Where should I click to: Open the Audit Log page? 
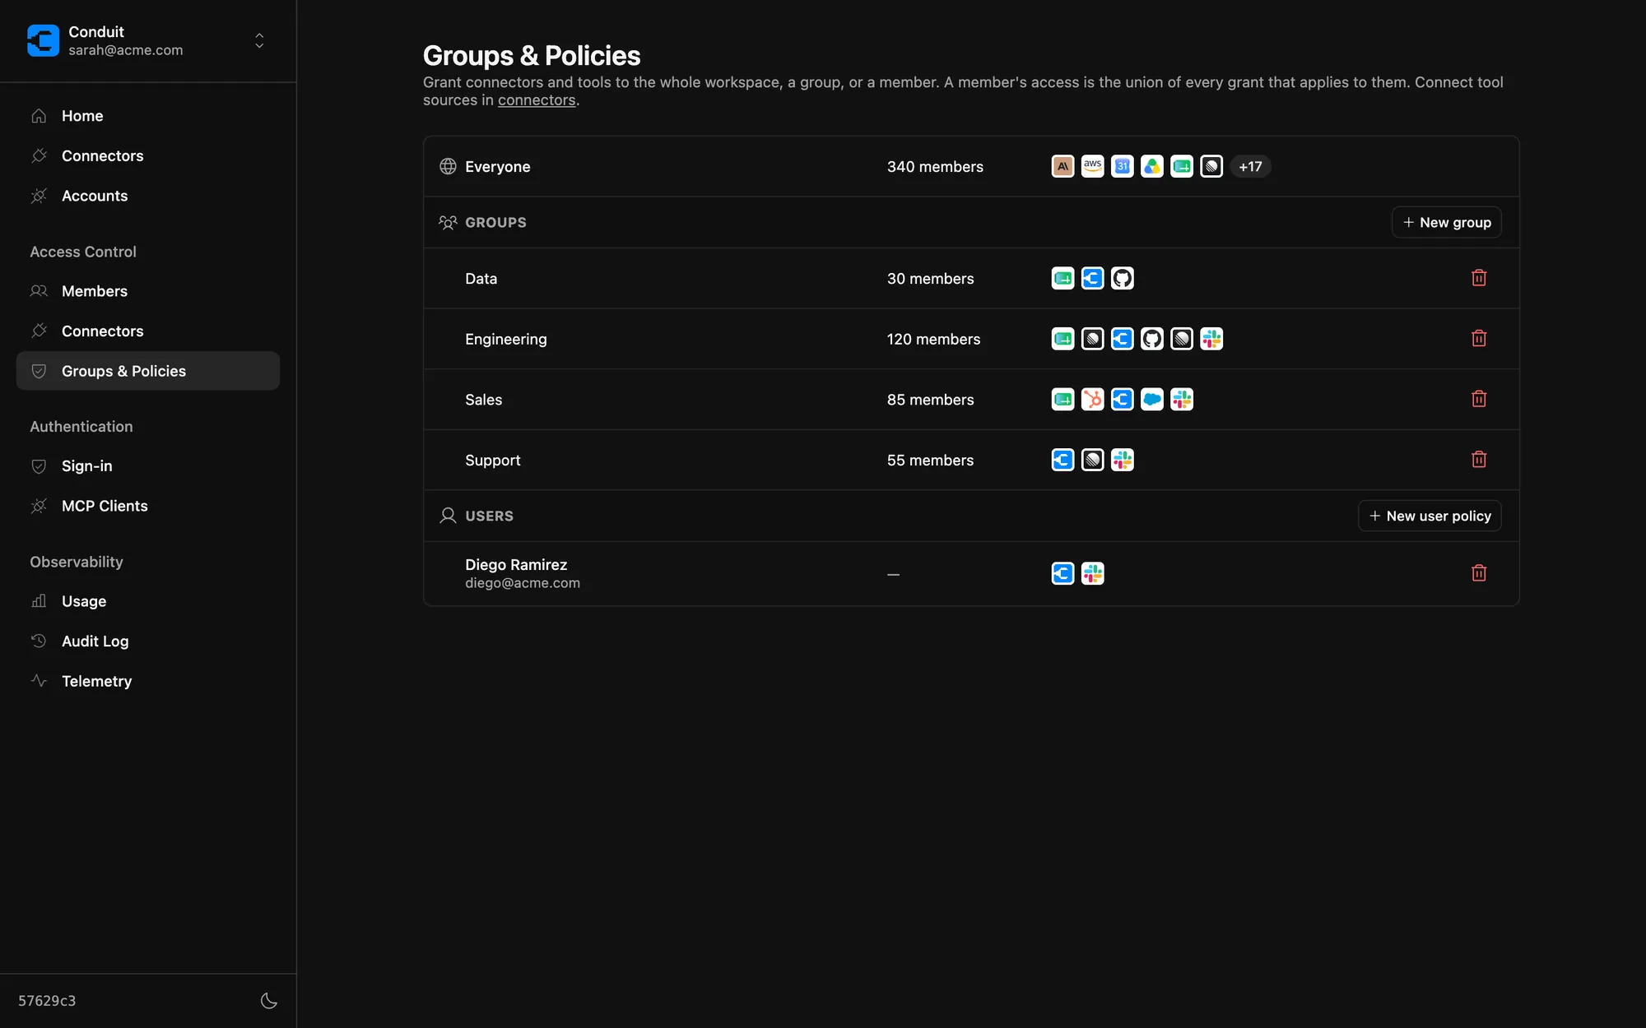coord(148,641)
